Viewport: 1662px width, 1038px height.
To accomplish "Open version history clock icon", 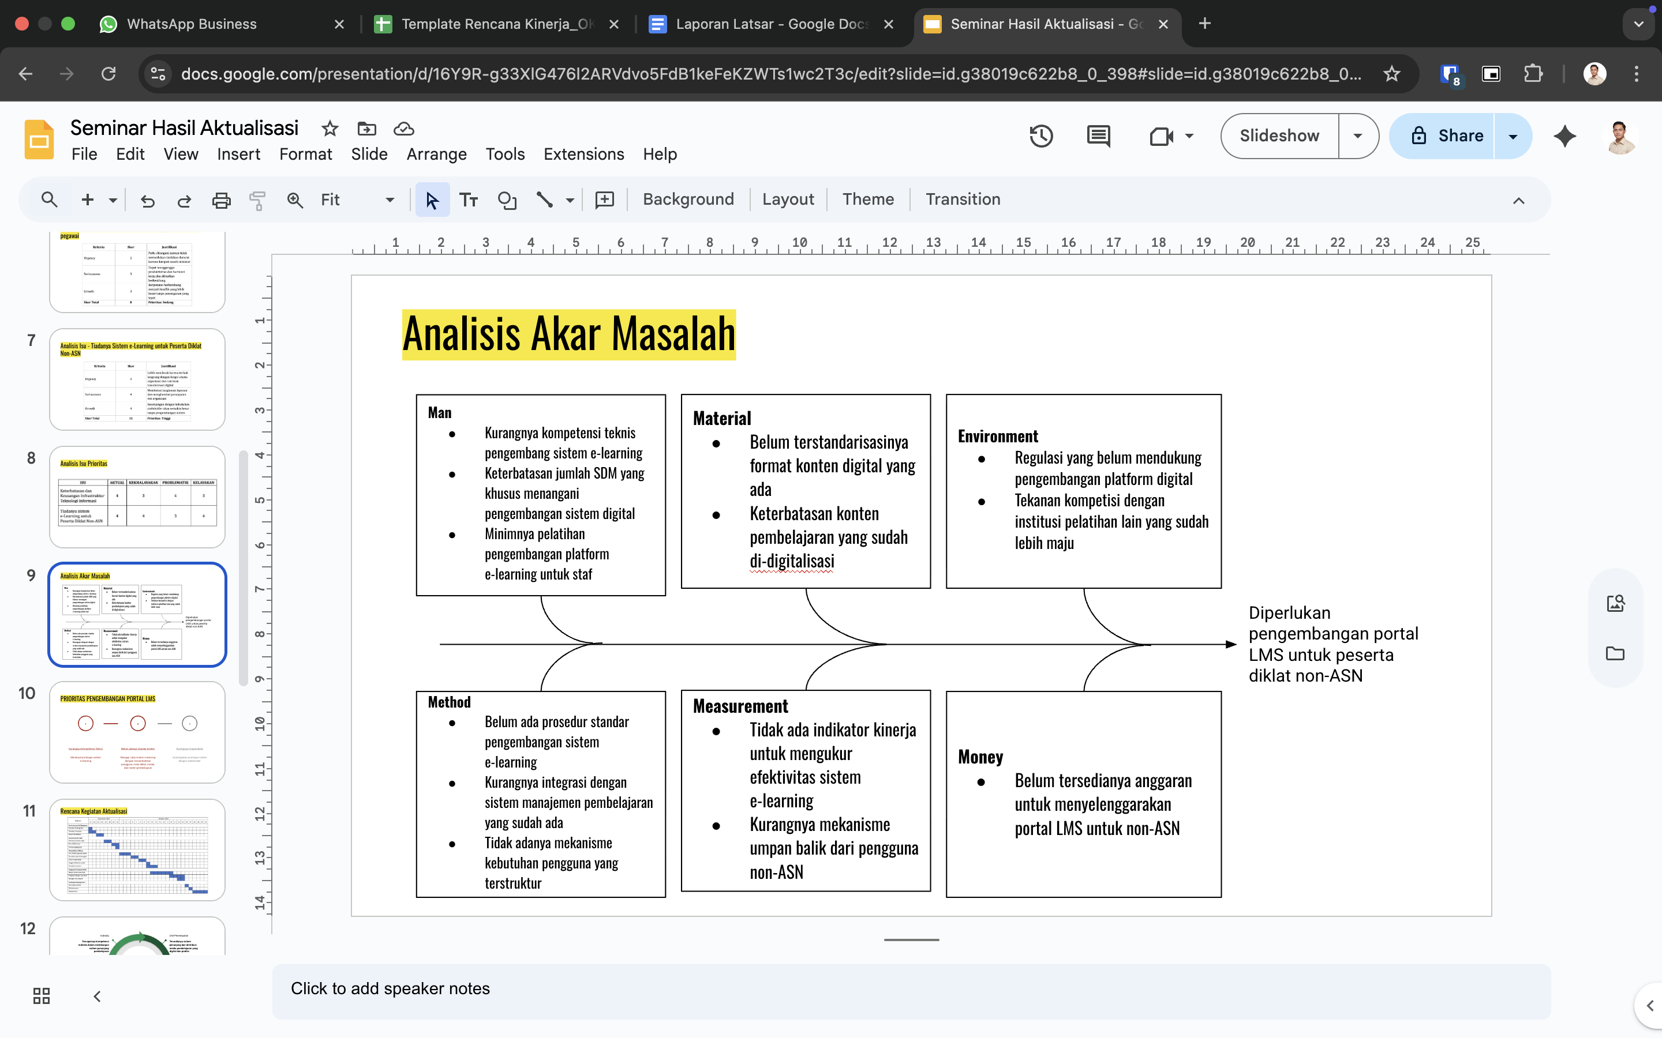I will (1041, 136).
